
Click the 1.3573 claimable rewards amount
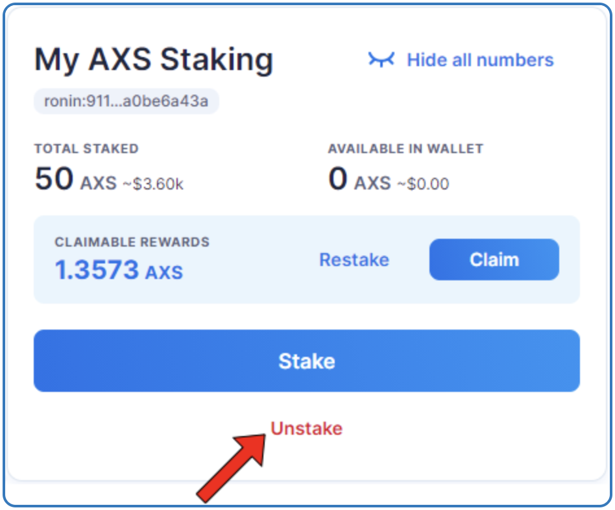pyautogui.click(x=97, y=270)
